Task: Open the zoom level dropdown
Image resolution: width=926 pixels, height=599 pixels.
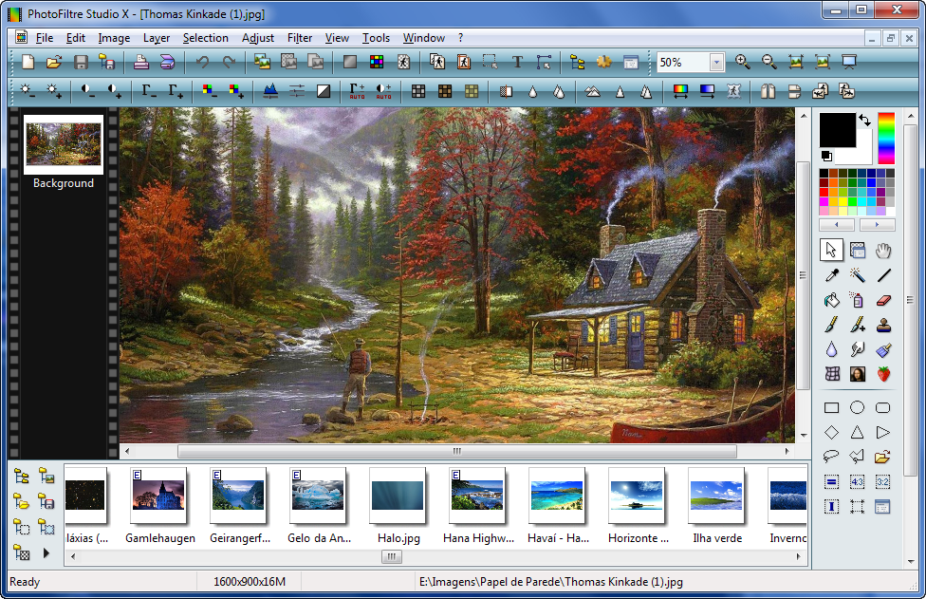Action: tap(716, 62)
